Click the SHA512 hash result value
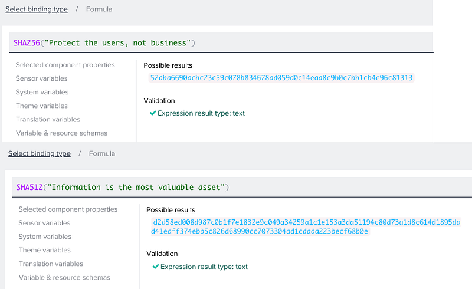 pos(306,227)
